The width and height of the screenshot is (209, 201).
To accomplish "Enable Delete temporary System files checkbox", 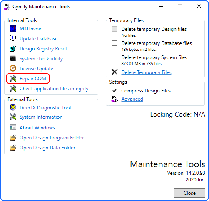I will click(114, 57).
